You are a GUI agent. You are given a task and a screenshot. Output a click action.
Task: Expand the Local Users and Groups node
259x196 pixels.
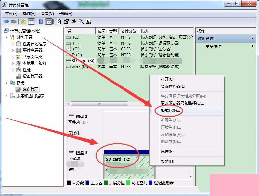point(13,63)
